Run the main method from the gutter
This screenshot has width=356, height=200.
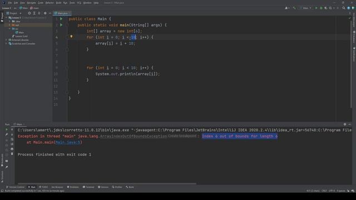tap(61, 25)
